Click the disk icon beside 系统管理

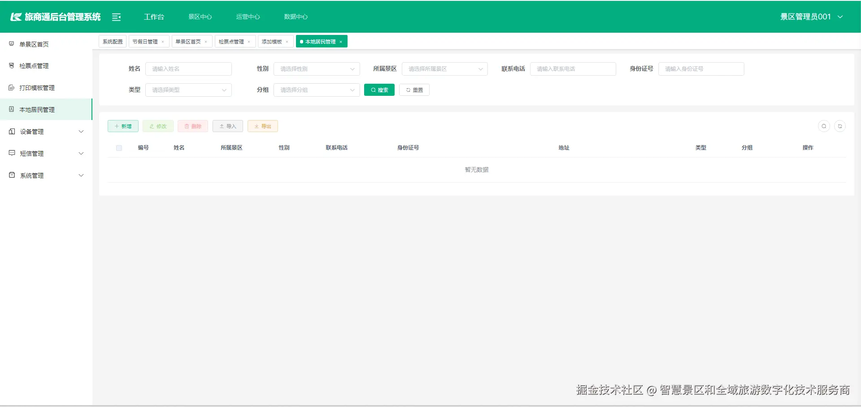tap(11, 175)
